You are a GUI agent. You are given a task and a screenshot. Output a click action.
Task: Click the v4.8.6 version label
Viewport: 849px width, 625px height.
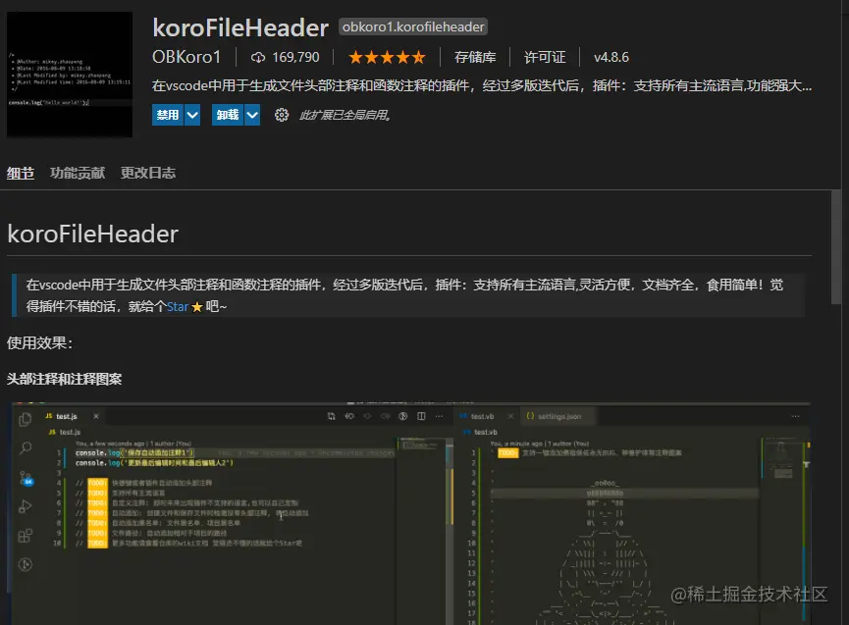coord(611,57)
